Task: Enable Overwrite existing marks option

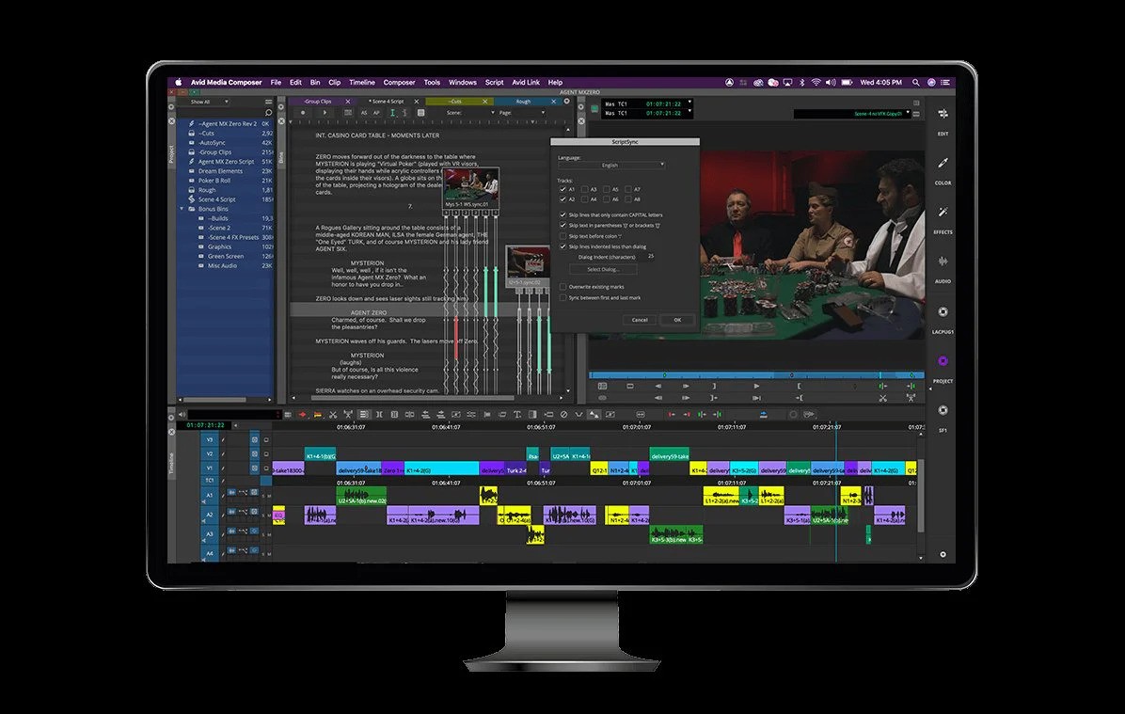Action: [x=562, y=286]
